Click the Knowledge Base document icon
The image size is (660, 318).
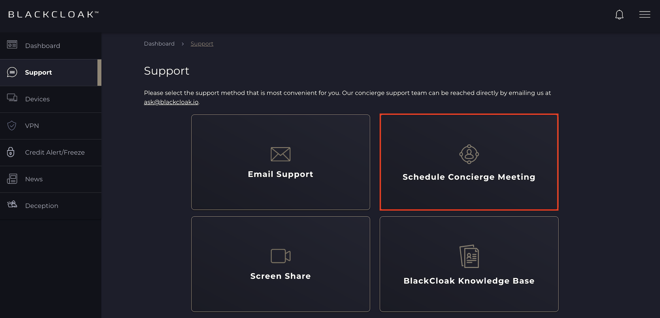pyautogui.click(x=469, y=256)
